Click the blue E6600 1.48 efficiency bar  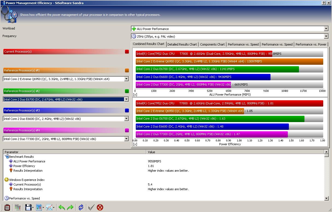(212, 126)
